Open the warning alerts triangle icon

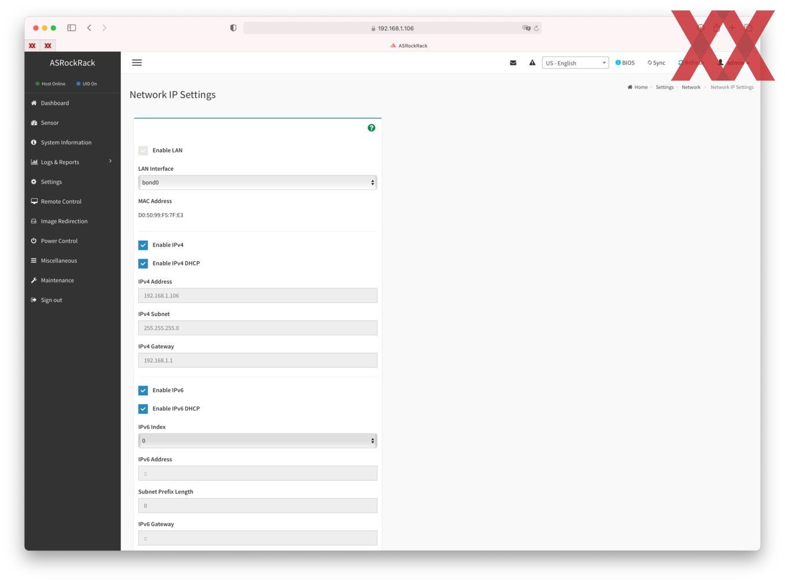[532, 62]
